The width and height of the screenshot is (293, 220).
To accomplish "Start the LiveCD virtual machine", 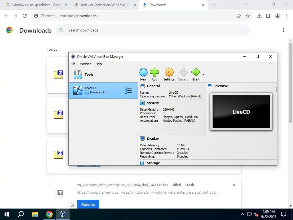I will (x=196, y=74).
